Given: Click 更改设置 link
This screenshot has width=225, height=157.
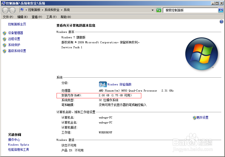Looking at the screenshot, I should (x=202, y=118).
